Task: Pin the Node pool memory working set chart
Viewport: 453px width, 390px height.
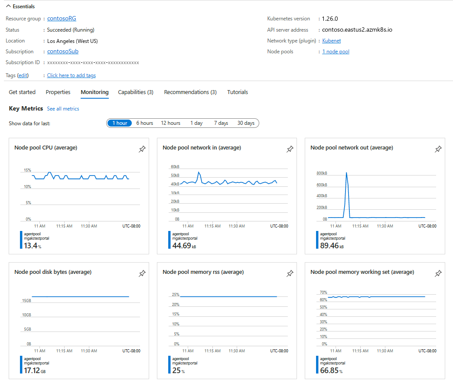Action: click(x=438, y=273)
